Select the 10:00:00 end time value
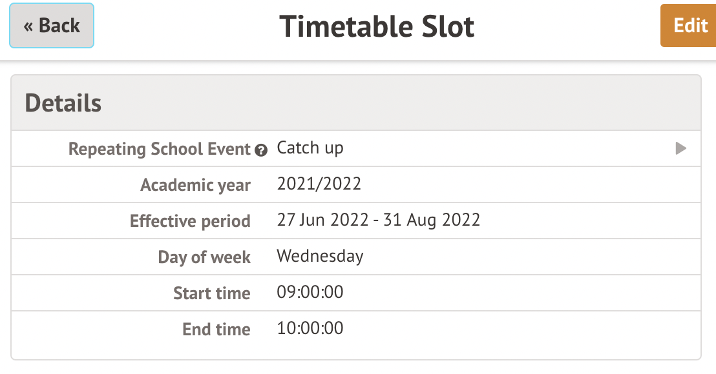The height and width of the screenshot is (374, 716). point(310,328)
